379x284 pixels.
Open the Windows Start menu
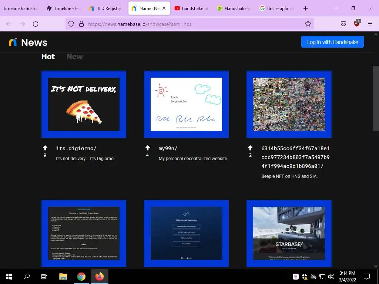[x=9, y=277]
